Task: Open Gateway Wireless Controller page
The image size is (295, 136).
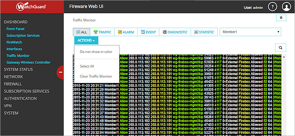Action: (x=28, y=62)
